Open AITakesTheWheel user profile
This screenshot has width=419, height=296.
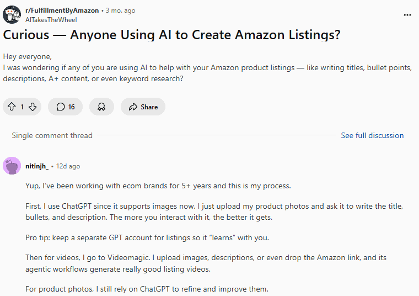(x=51, y=20)
